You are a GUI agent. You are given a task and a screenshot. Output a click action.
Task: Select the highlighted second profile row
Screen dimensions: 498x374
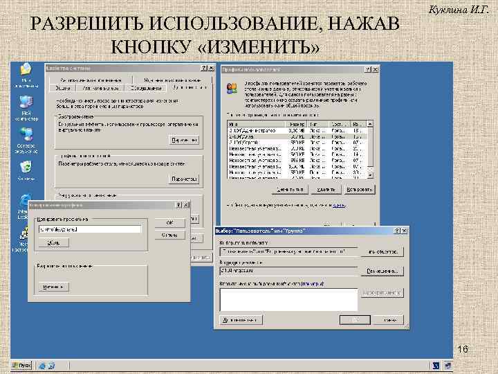coord(297,136)
